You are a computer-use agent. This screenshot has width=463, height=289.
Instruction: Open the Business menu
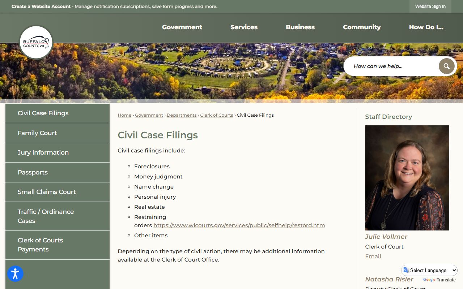click(x=300, y=27)
